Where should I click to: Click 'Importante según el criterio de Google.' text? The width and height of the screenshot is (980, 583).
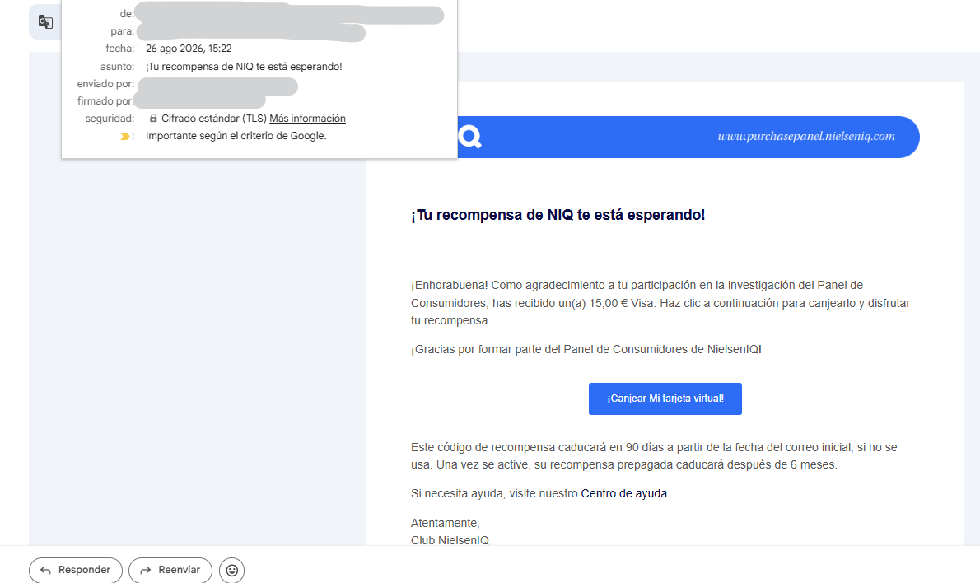(236, 136)
